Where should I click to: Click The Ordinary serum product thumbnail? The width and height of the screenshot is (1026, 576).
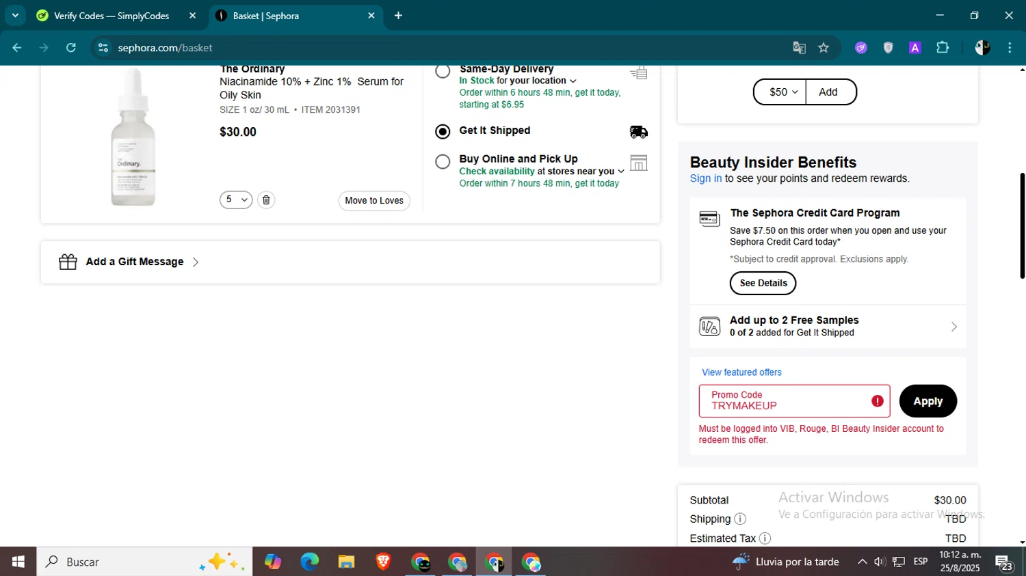tap(133, 137)
